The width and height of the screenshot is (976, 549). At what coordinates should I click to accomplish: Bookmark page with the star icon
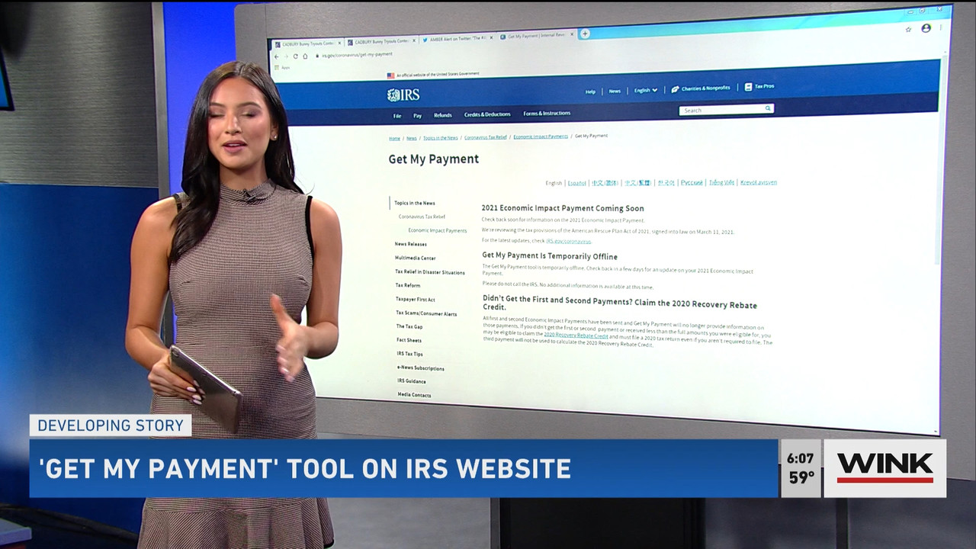pos(908,29)
